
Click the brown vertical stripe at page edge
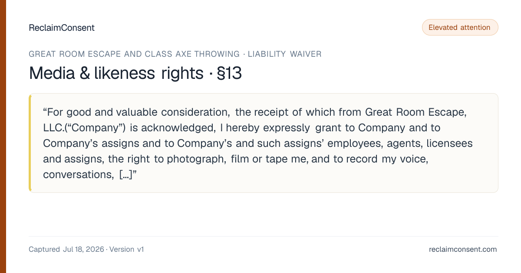[x=3, y=136]
